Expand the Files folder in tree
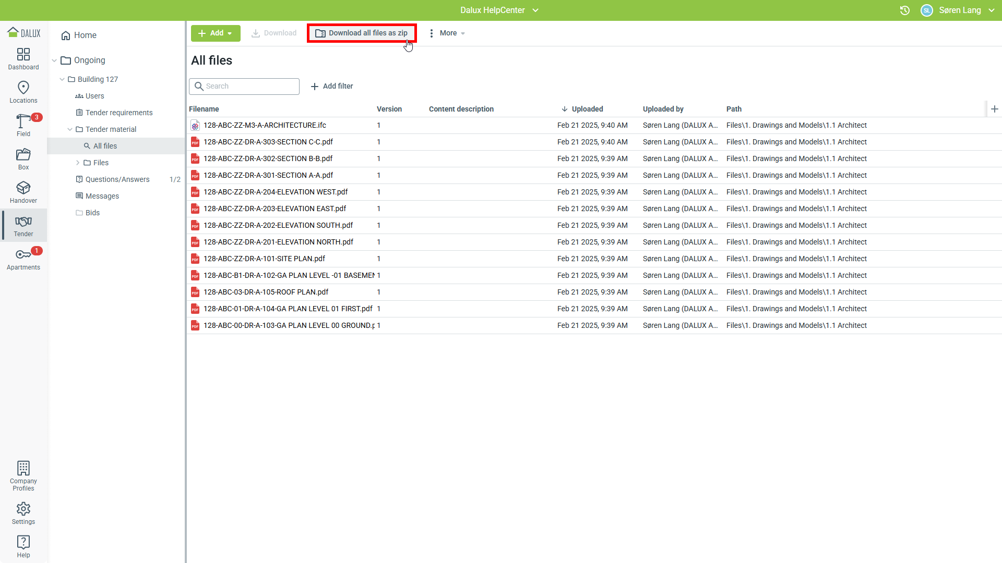Viewport: 1002px width, 563px height. (x=78, y=163)
